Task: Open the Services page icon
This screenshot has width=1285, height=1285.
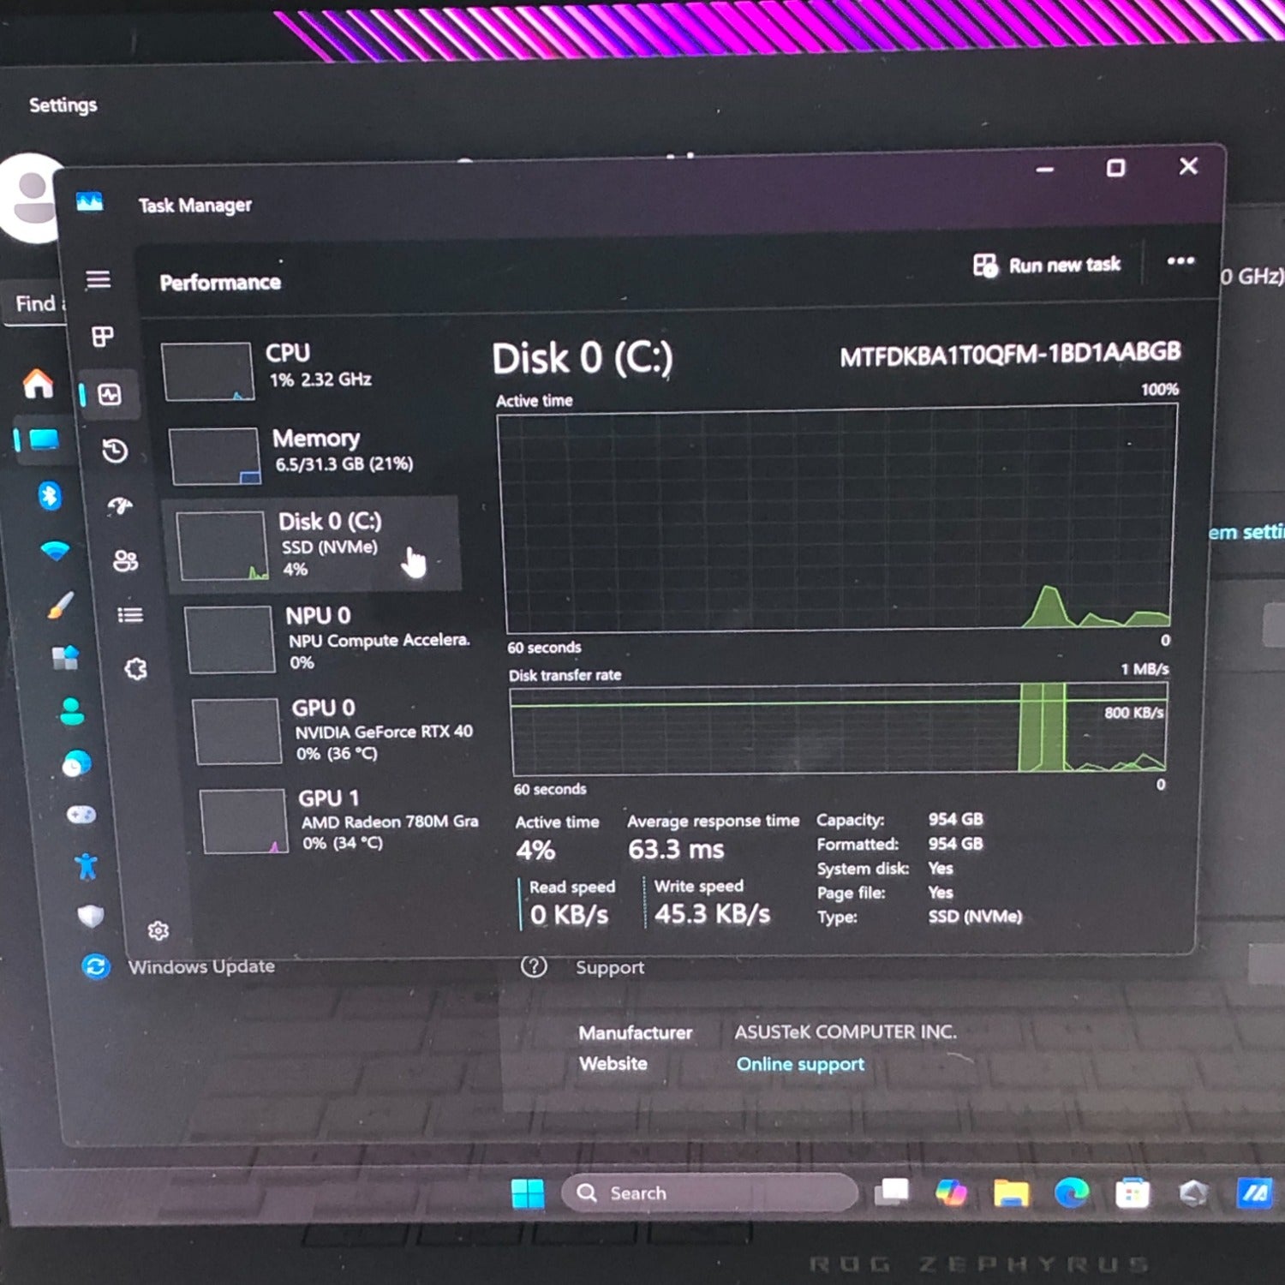Action: tap(135, 668)
